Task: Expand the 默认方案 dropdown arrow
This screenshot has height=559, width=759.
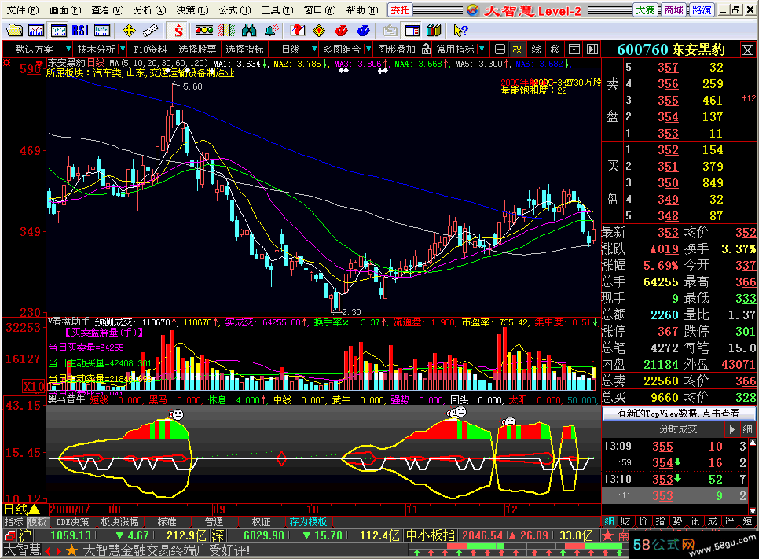Action: [x=68, y=49]
